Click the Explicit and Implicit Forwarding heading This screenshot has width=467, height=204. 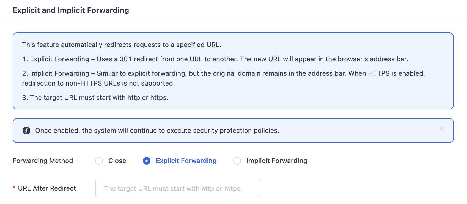(71, 10)
